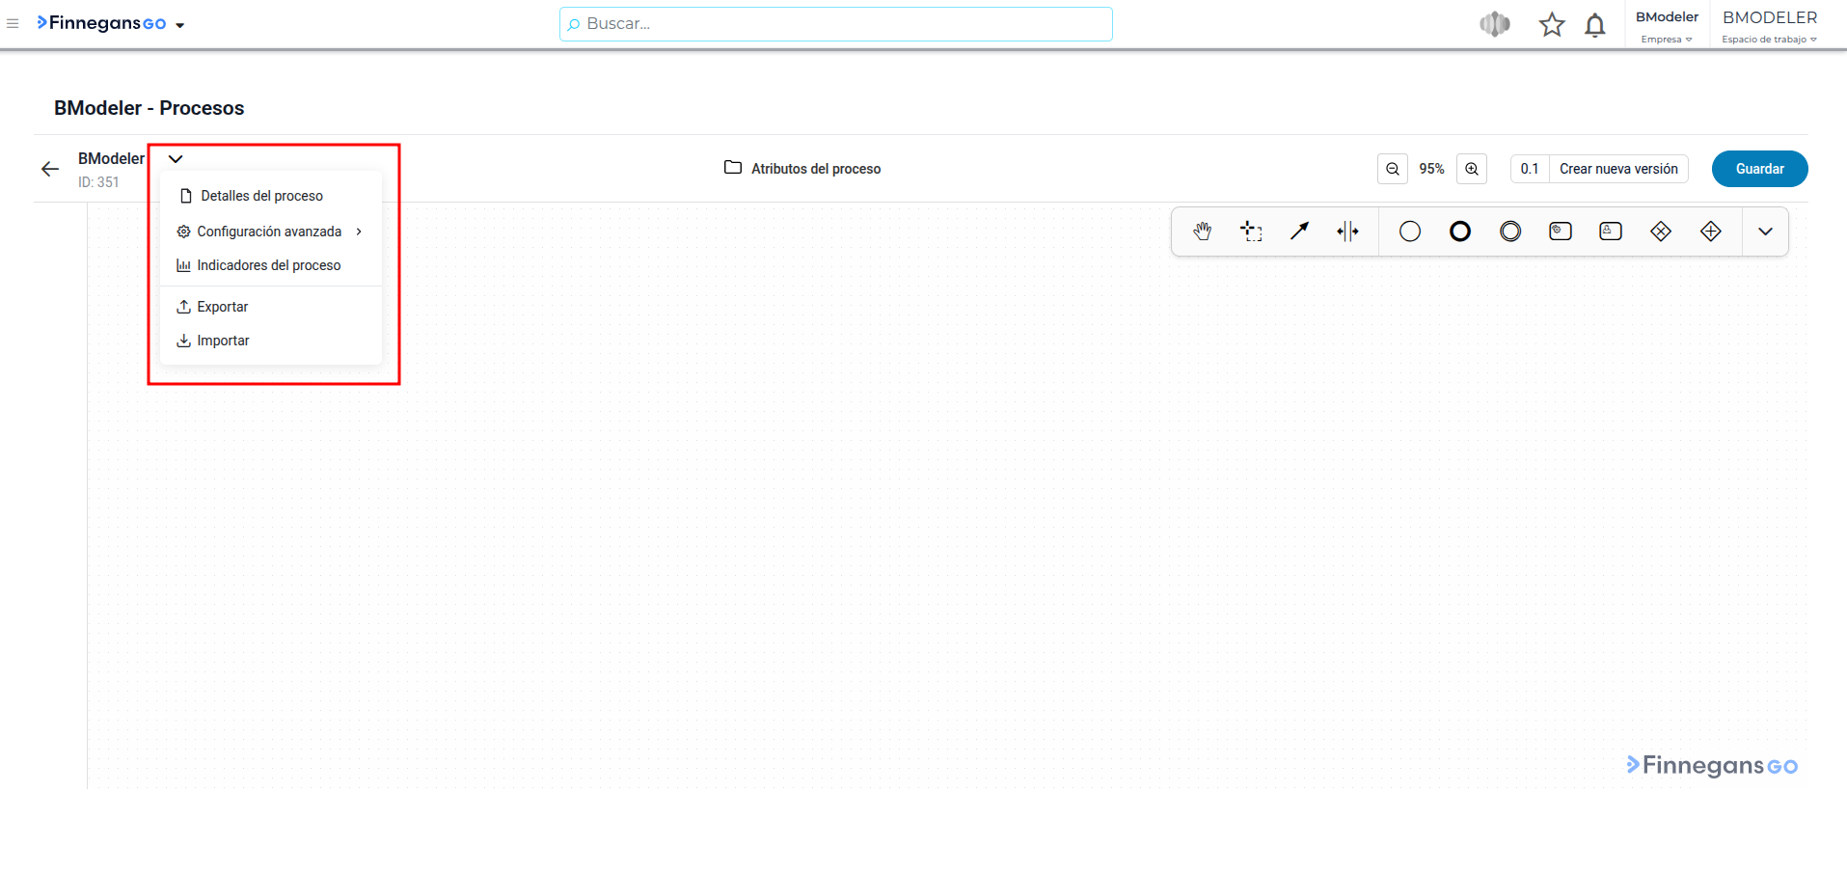
Task: Click the Guardar button
Action: click(x=1760, y=169)
